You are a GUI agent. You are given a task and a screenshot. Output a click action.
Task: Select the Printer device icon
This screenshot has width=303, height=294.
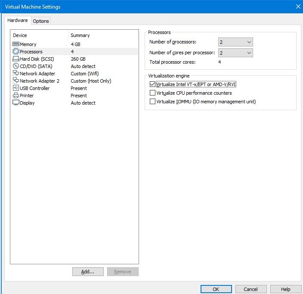pos(16,96)
